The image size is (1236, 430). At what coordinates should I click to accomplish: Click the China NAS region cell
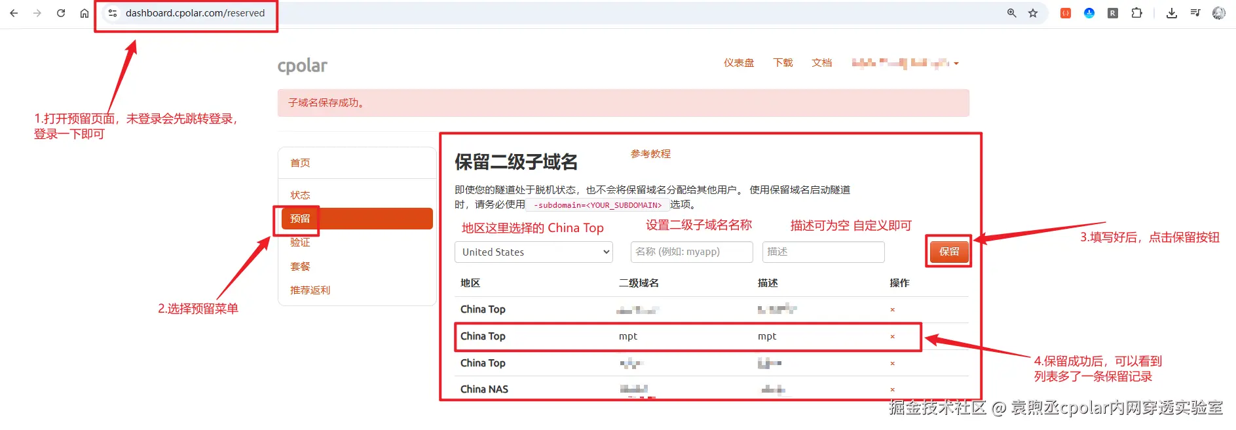tap(484, 389)
